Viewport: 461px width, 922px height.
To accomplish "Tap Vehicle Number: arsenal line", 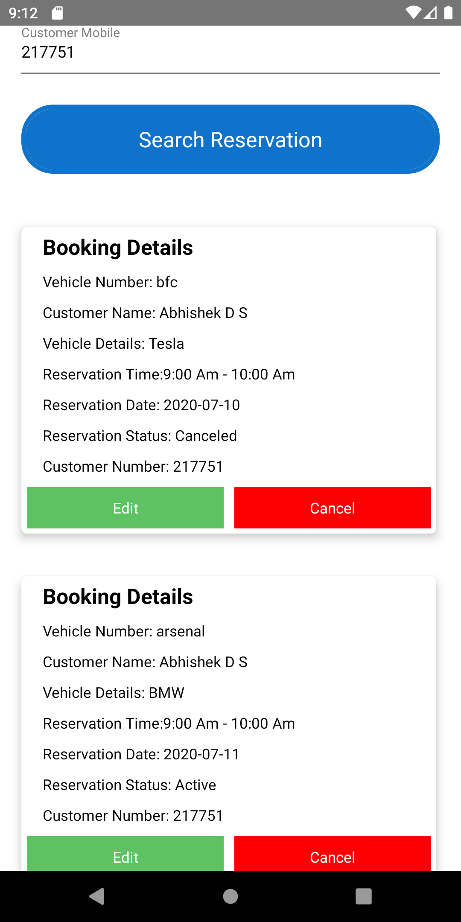I will (124, 631).
